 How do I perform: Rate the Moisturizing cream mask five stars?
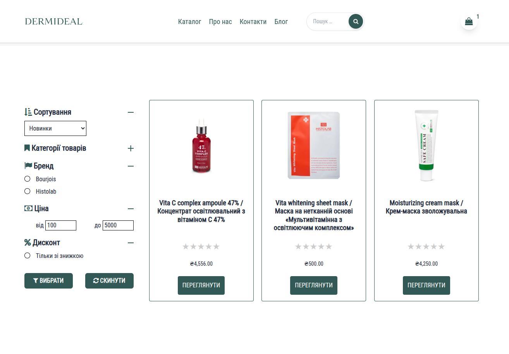click(x=442, y=246)
